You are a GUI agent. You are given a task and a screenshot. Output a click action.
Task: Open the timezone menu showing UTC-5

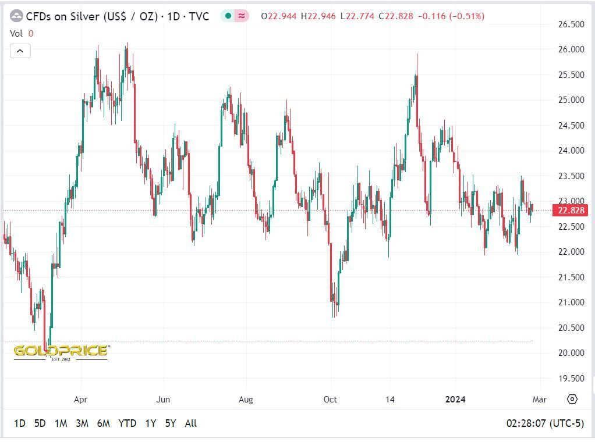tap(545, 423)
